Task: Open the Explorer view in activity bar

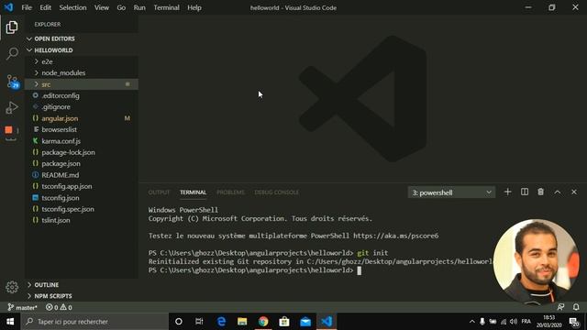Action: (12, 27)
